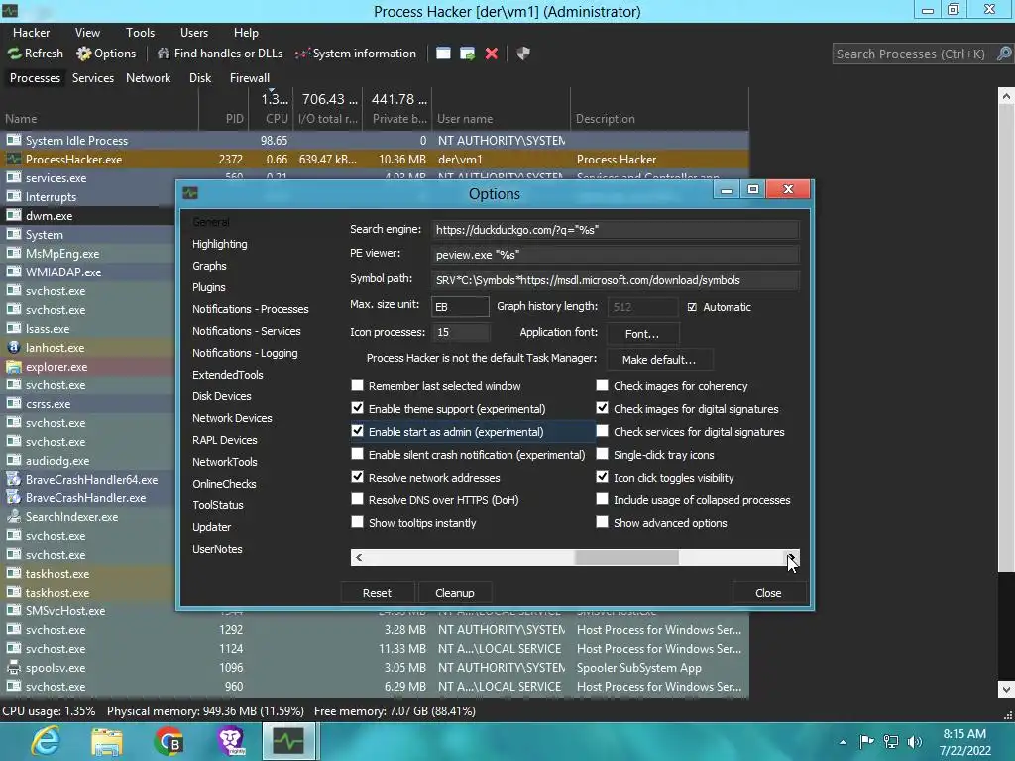
Task: Enable Check services for digital signatures
Action: pyautogui.click(x=602, y=431)
